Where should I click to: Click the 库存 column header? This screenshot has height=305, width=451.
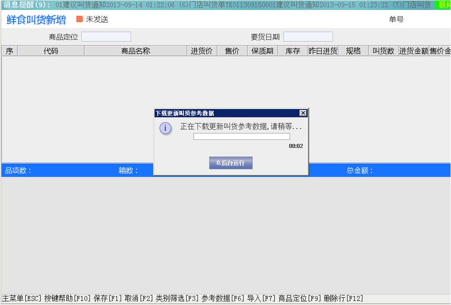point(293,51)
